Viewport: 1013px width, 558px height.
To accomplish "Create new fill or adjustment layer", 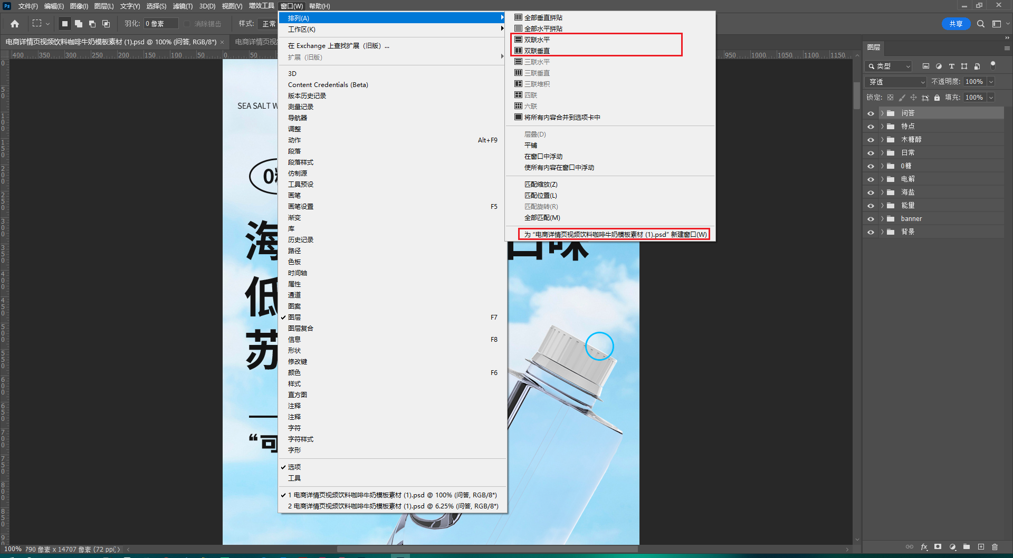I will (952, 547).
